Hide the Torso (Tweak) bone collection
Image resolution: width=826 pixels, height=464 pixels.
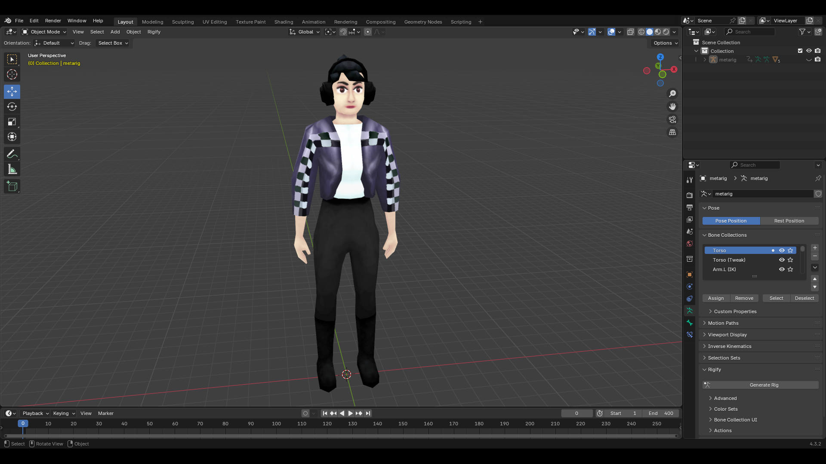point(782,260)
